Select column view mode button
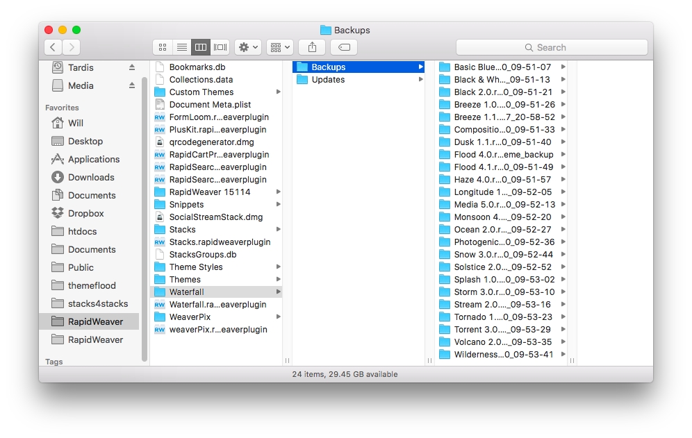Image resolution: width=692 pixels, height=438 pixels. (200, 47)
